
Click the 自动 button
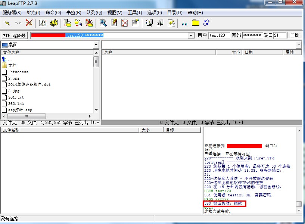[x=295, y=35]
